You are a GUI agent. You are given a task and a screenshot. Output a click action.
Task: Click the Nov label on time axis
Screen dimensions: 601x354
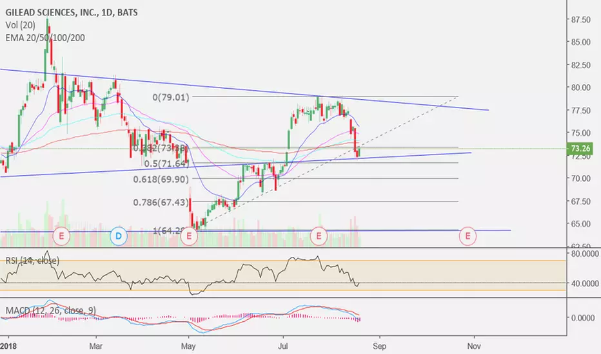point(474,346)
